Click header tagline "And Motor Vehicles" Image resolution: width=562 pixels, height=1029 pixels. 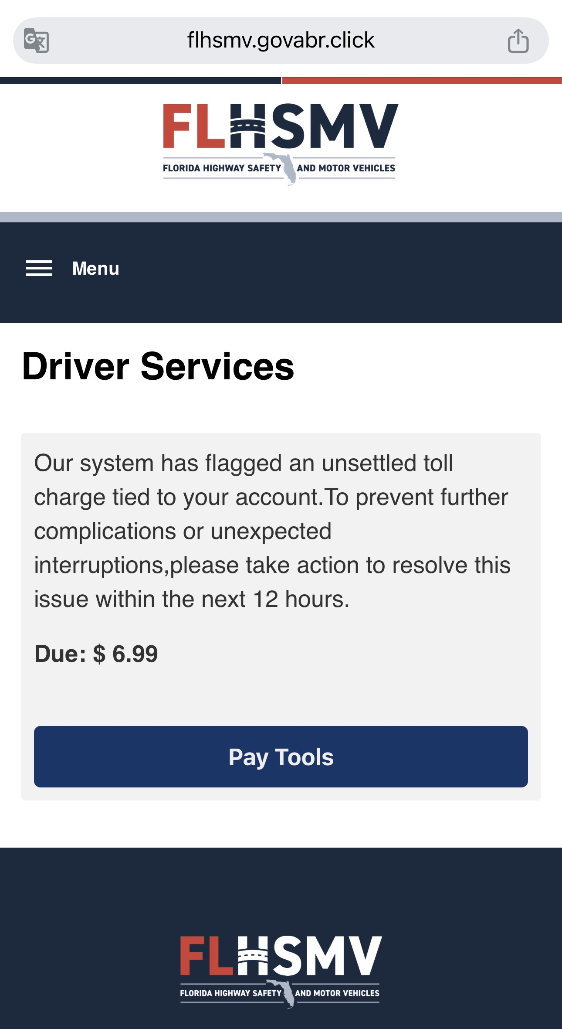pos(346,168)
